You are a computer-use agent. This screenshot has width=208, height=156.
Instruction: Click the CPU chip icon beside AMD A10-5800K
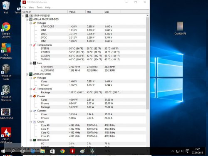pos(31,74)
